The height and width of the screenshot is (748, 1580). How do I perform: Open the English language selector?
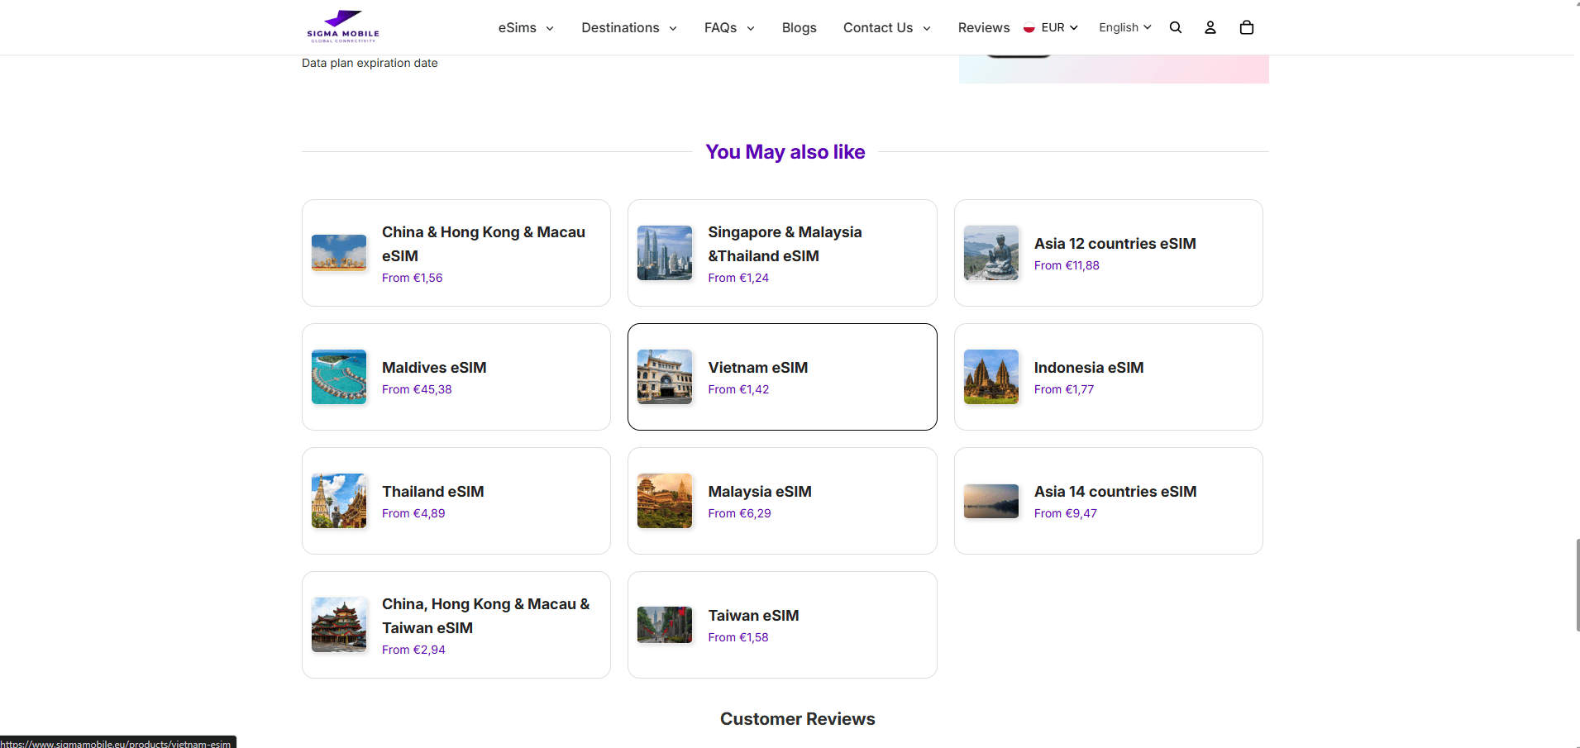pyautogui.click(x=1124, y=27)
